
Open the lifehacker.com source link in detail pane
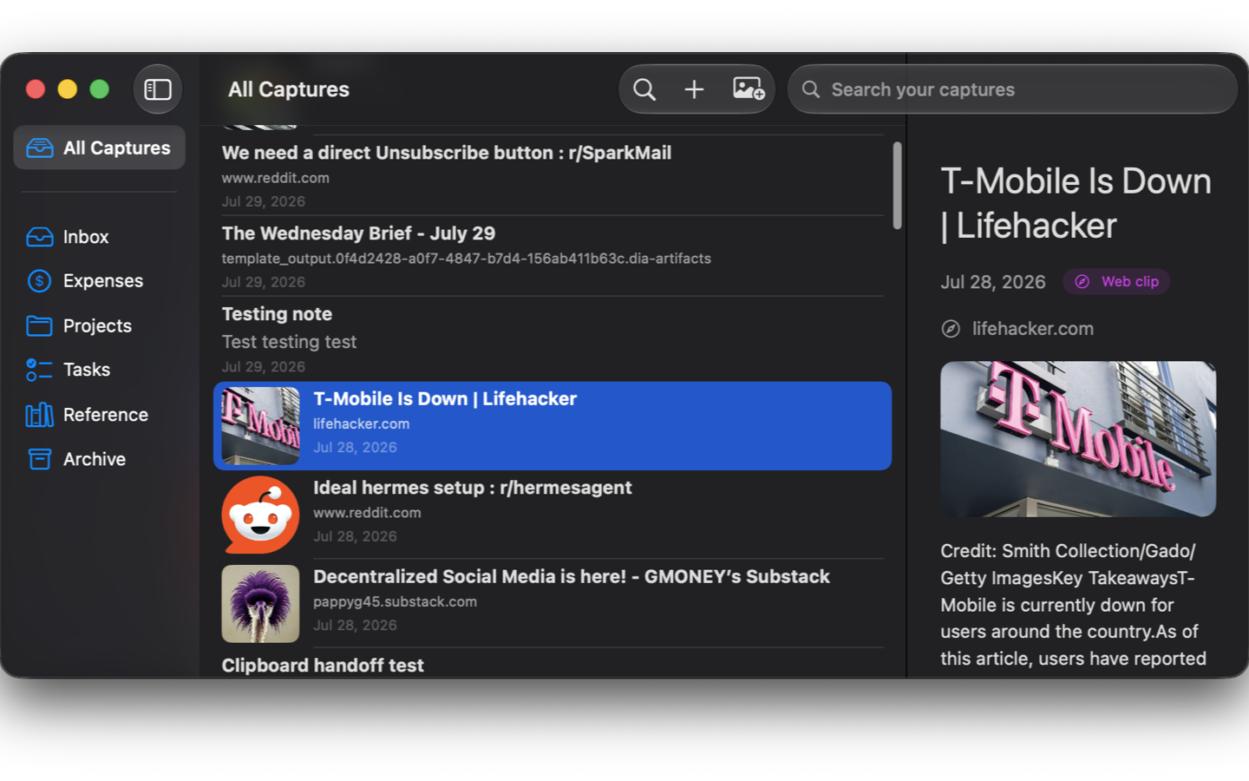coord(1032,329)
